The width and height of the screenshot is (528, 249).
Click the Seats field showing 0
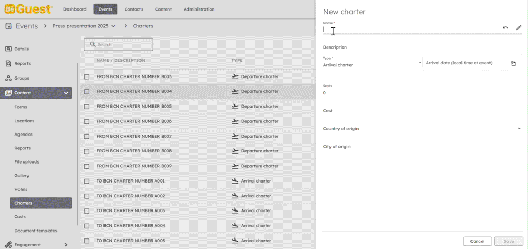pyautogui.click(x=422, y=90)
